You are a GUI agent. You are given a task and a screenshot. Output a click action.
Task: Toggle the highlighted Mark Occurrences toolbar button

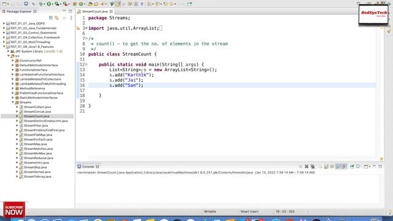click(118, 4)
